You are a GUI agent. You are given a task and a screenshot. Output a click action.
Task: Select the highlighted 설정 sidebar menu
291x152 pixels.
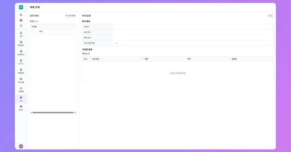click(x=21, y=99)
